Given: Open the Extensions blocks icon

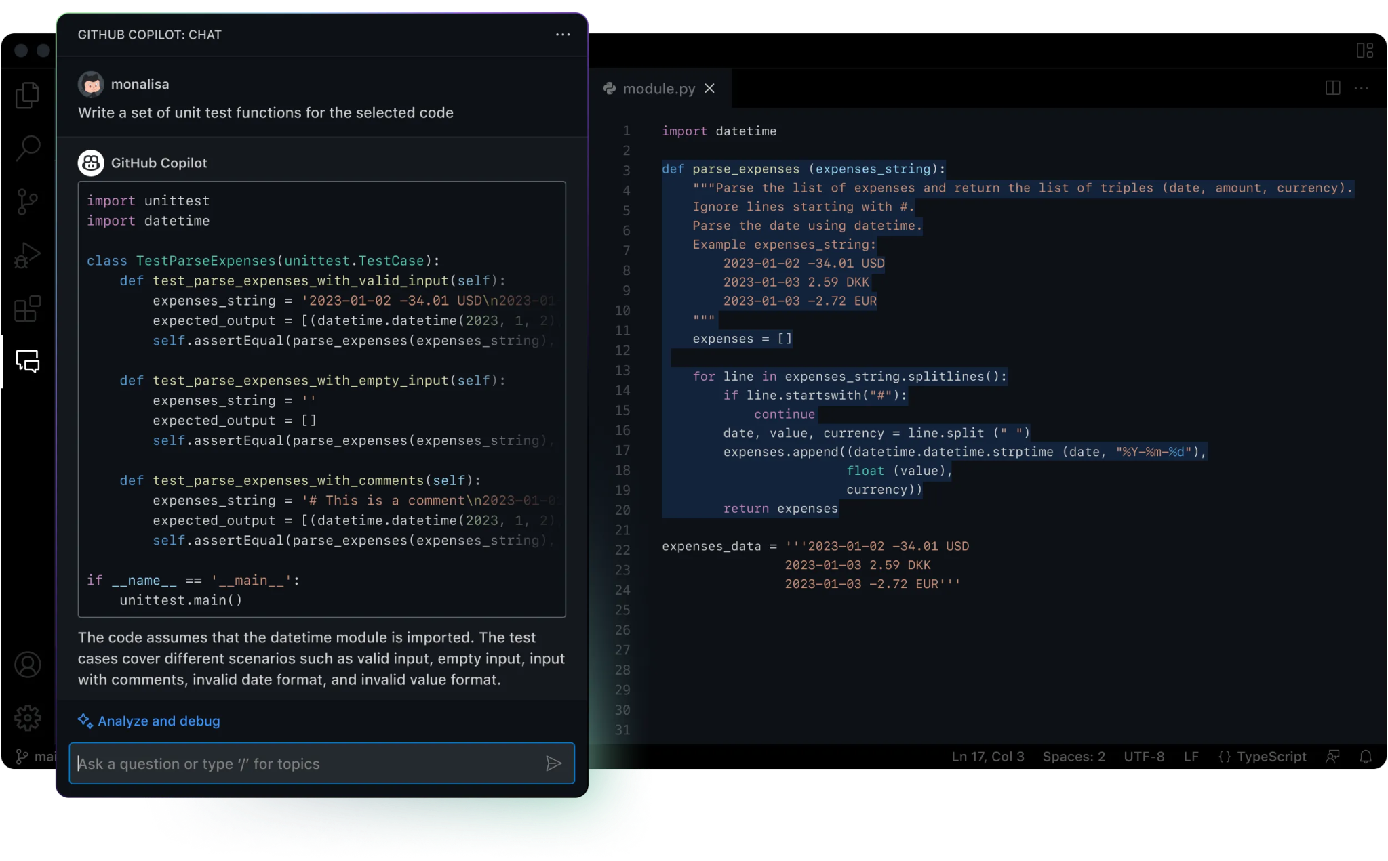Looking at the screenshot, I should click(27, 309).
